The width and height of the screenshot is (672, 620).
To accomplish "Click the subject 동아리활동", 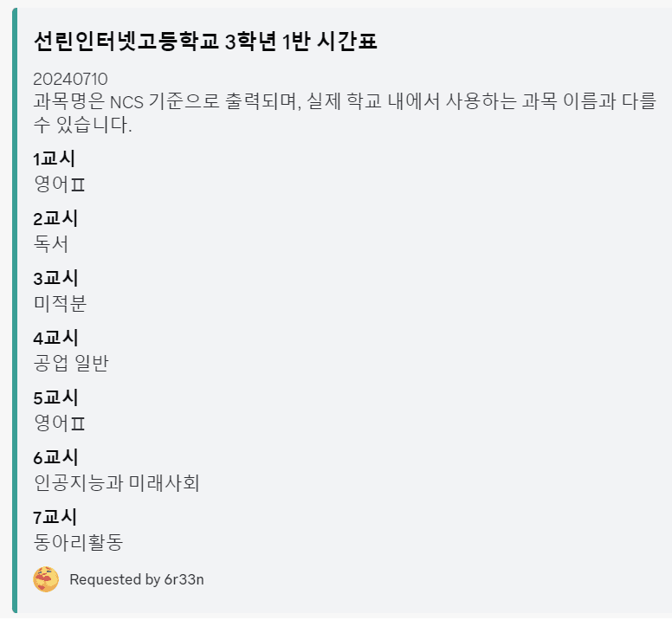I will [x=79, y=542].
